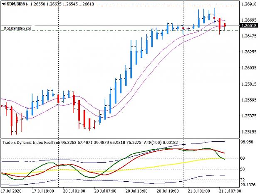The width and height of the screenshot is (260, 195).
Task: Click the 17 Jul 2020 time label
Action: (11, 191)
